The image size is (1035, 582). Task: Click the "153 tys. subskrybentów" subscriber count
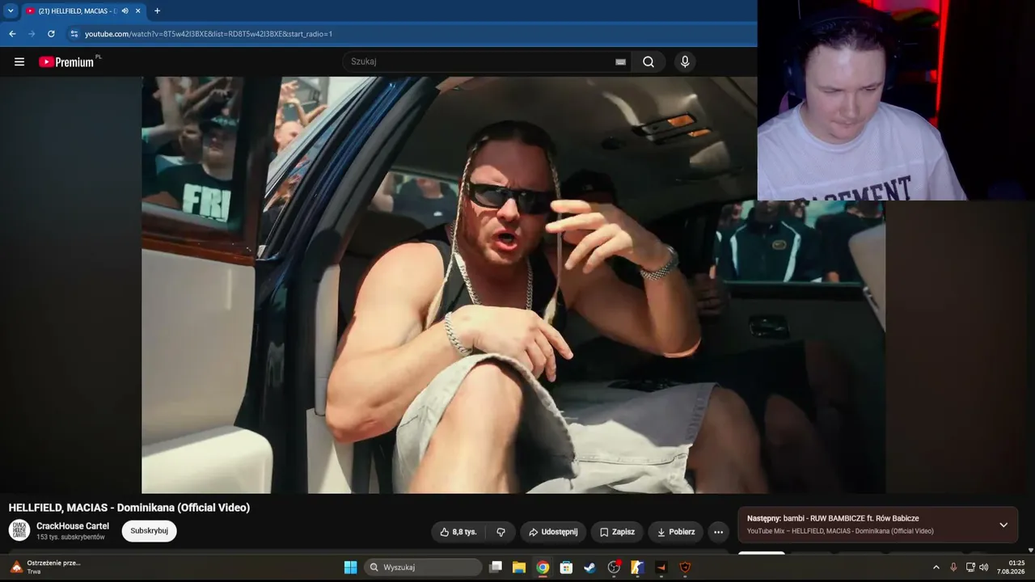coord(70,538)
